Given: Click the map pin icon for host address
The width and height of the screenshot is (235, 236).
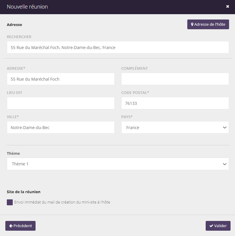Looking at the screenshot, I should coord(192,25).
